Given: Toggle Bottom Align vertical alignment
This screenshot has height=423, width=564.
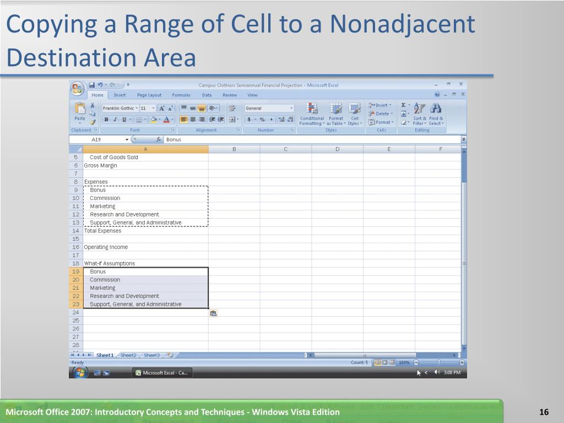Looking at the screenshot, I should [x=202, y=108].
